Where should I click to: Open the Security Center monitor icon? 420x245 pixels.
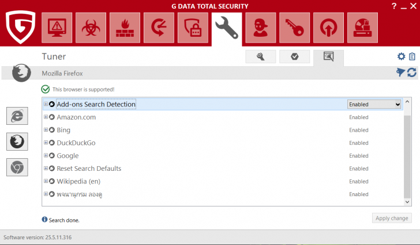[x=57, y=28]
